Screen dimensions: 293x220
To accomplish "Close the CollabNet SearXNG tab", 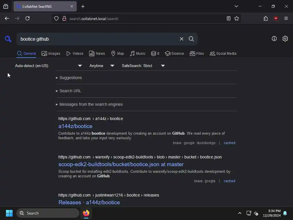I will pyautogui.click(x=72, y=6).
